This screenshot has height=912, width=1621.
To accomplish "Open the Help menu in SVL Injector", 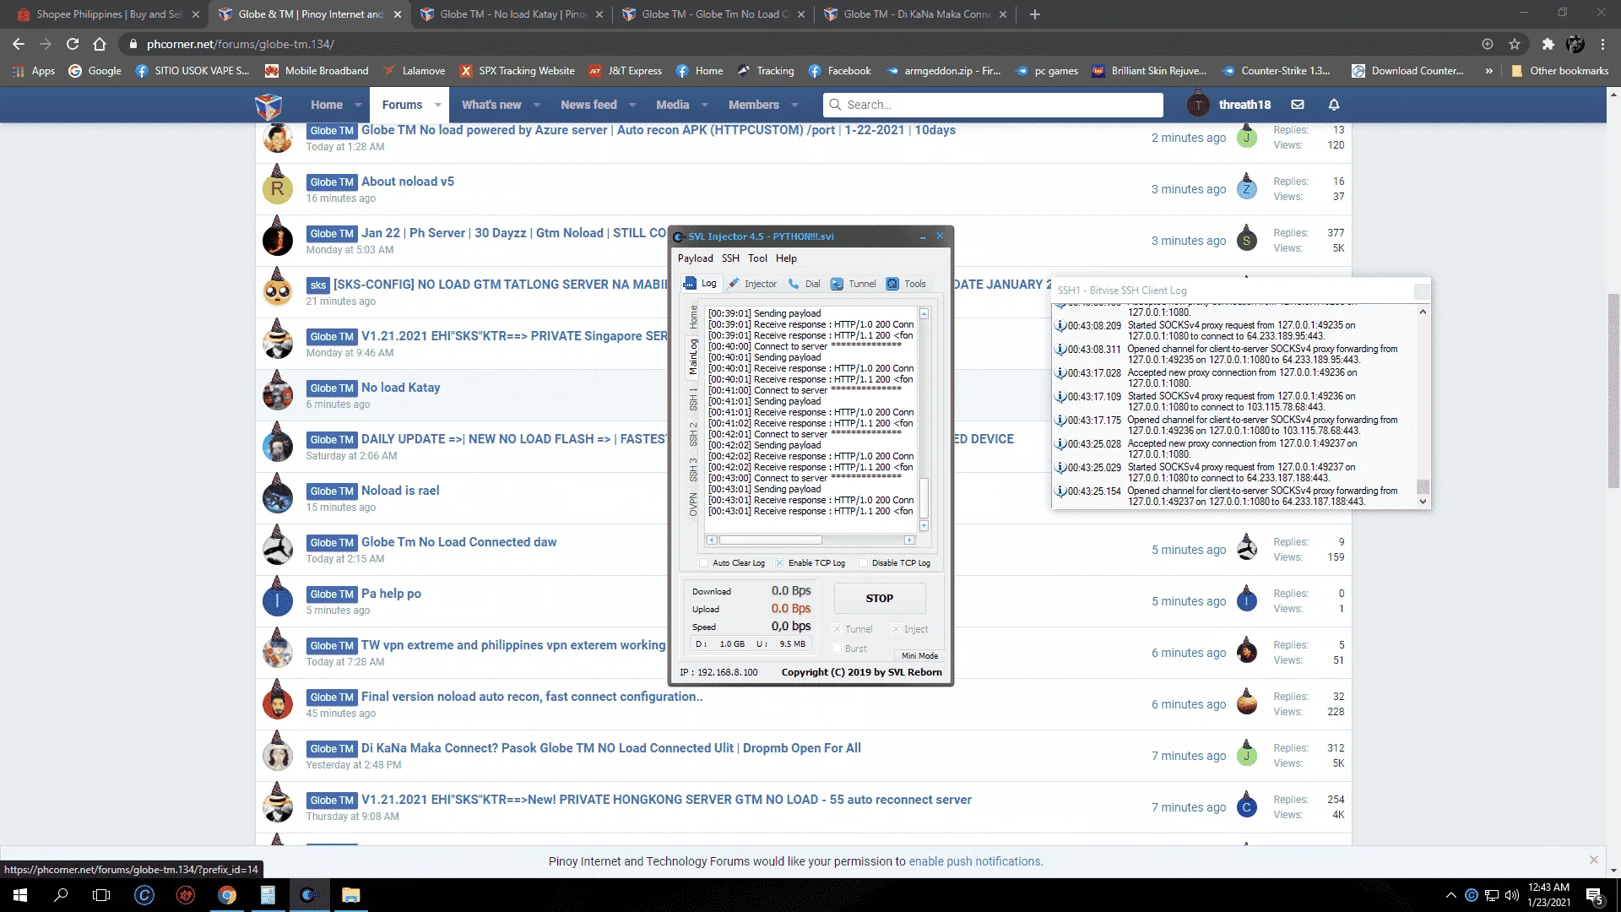I will click(786, 258).
